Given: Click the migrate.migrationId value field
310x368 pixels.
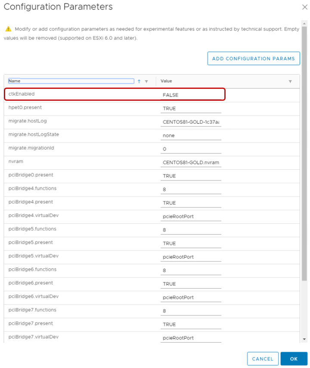Looking at the screenshot, I should click(190, 149).
